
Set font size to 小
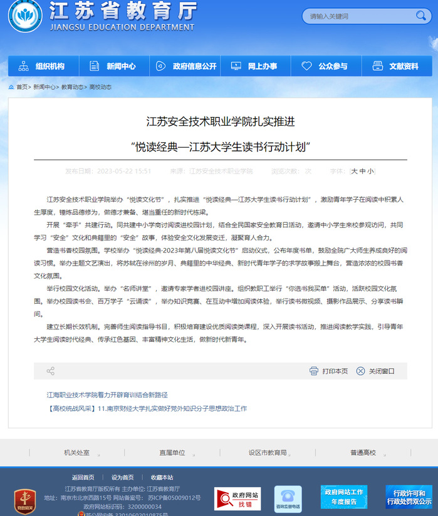coord(370,171)
